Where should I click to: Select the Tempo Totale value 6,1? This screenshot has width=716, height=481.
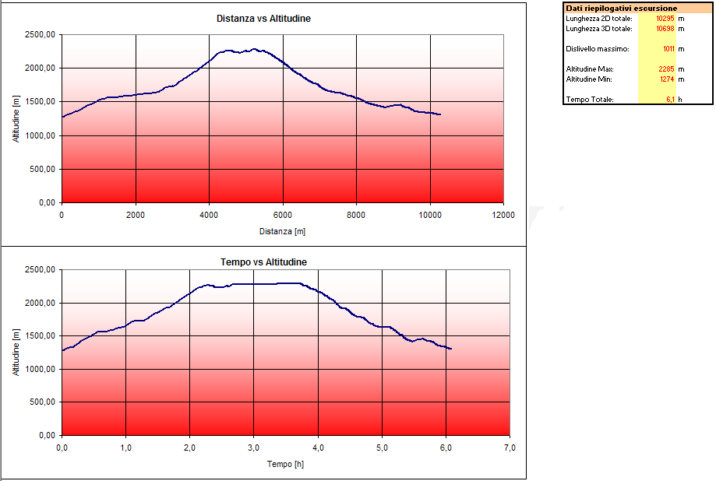(670, 99)
